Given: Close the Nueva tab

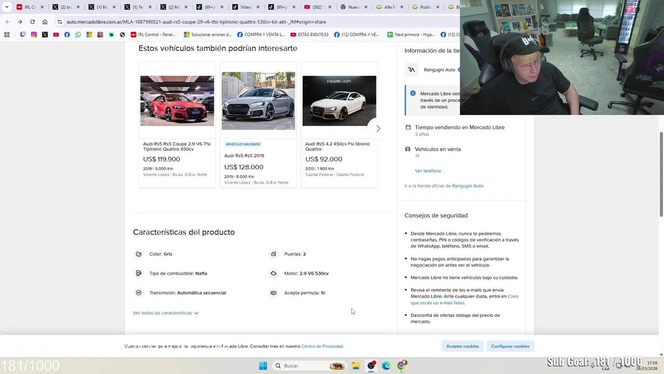Looking at the screenshot, I should click(365, 7).
